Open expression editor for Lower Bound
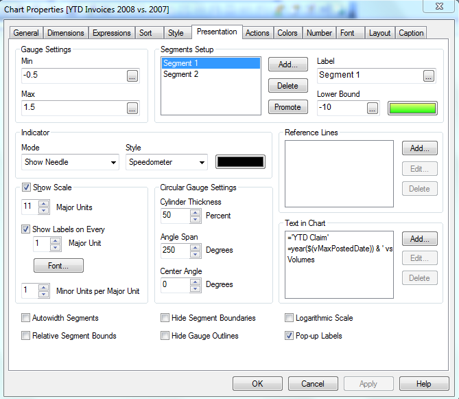The image size is (459, 399). 373,108
